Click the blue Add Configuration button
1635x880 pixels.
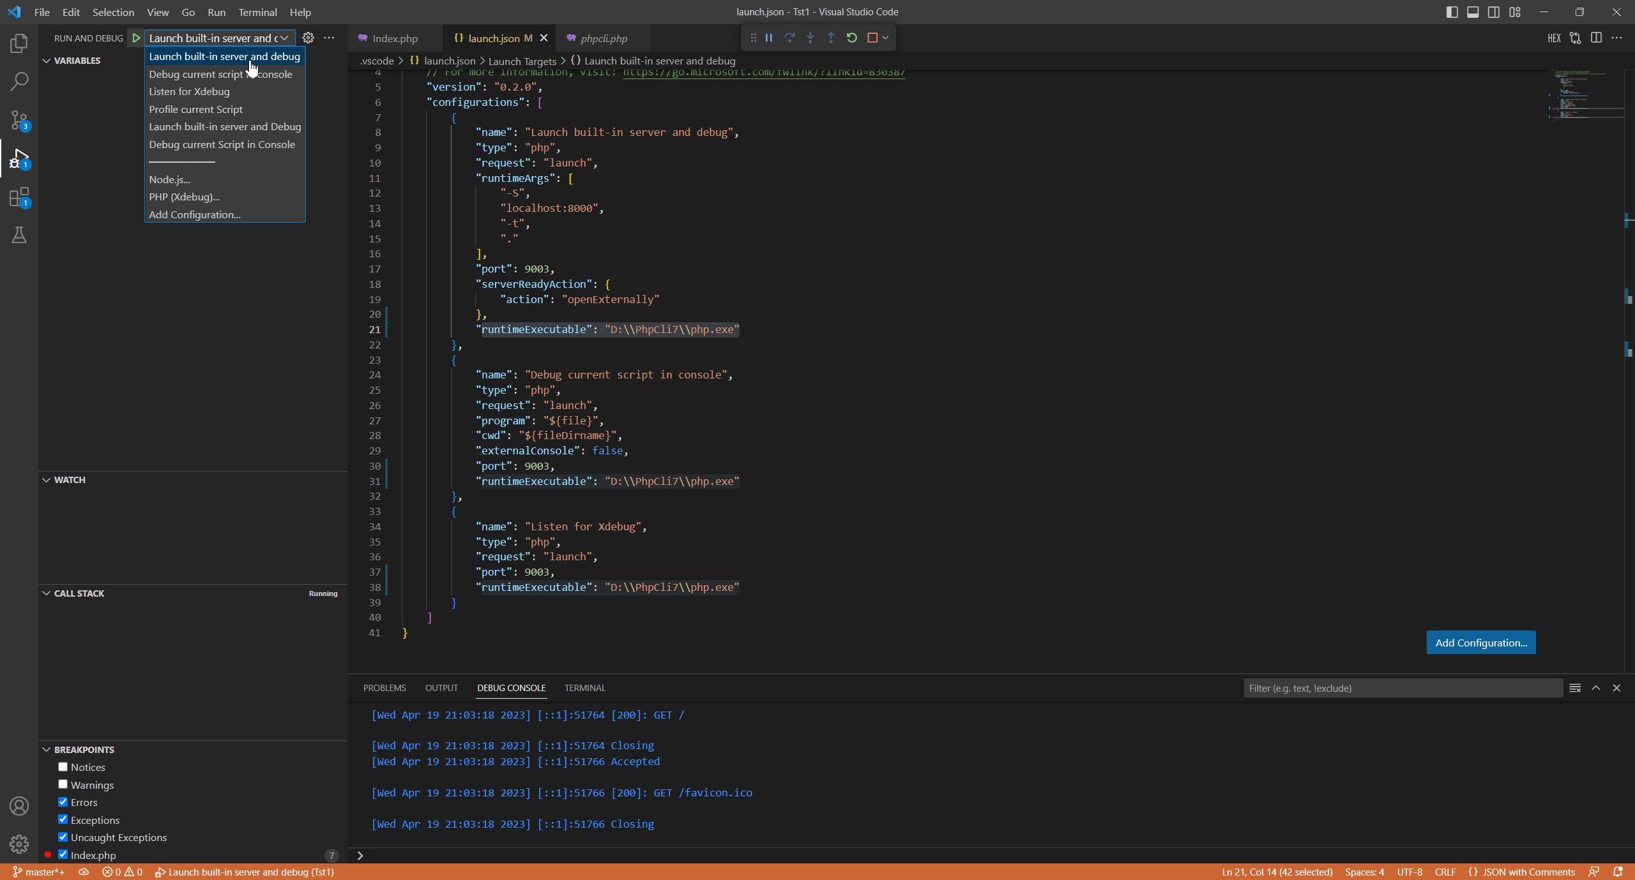point(1480,643)
